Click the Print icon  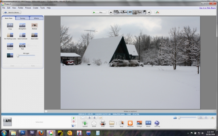click(x=103, y=123)
